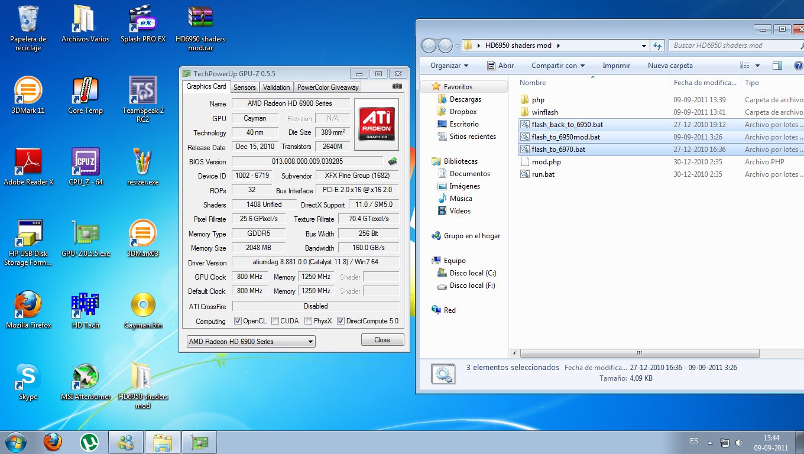
Task: Open the Papelera de reciclaje desktop icon
Action: pyautogui.click(x=28, y=28)
